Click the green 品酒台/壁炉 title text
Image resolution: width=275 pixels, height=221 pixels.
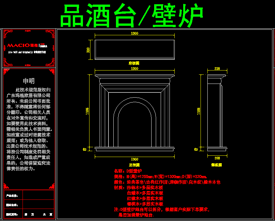132,16
